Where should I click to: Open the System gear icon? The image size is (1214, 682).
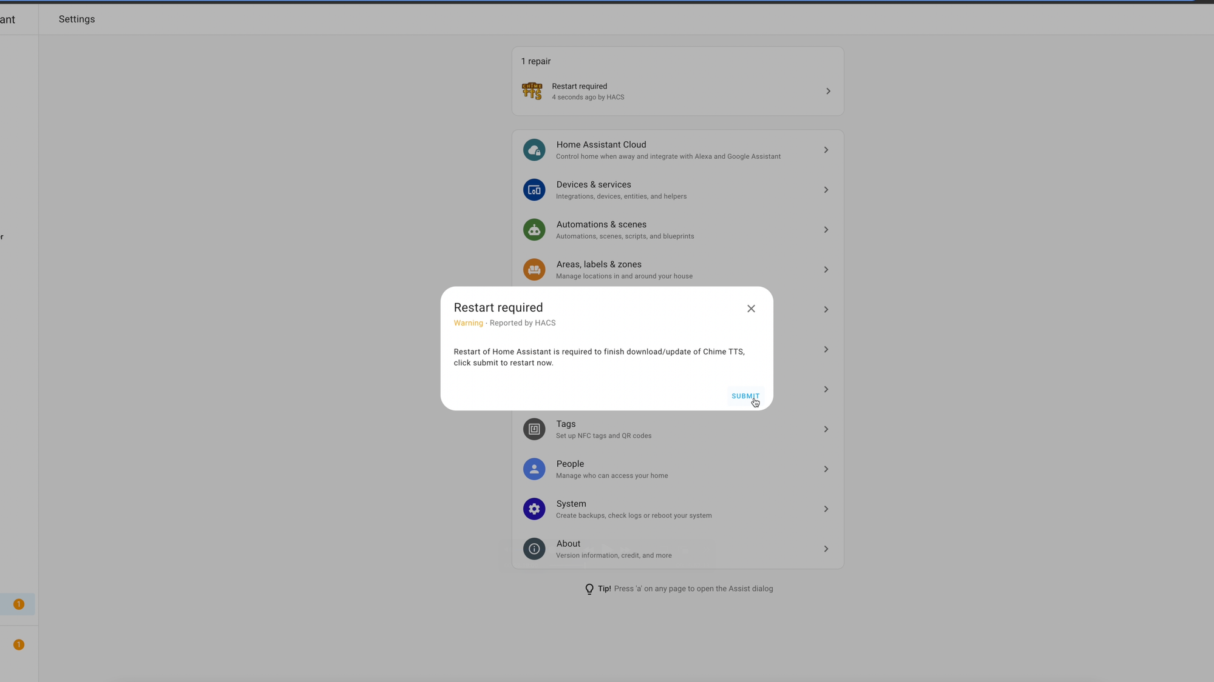click(x=534, y=509)
